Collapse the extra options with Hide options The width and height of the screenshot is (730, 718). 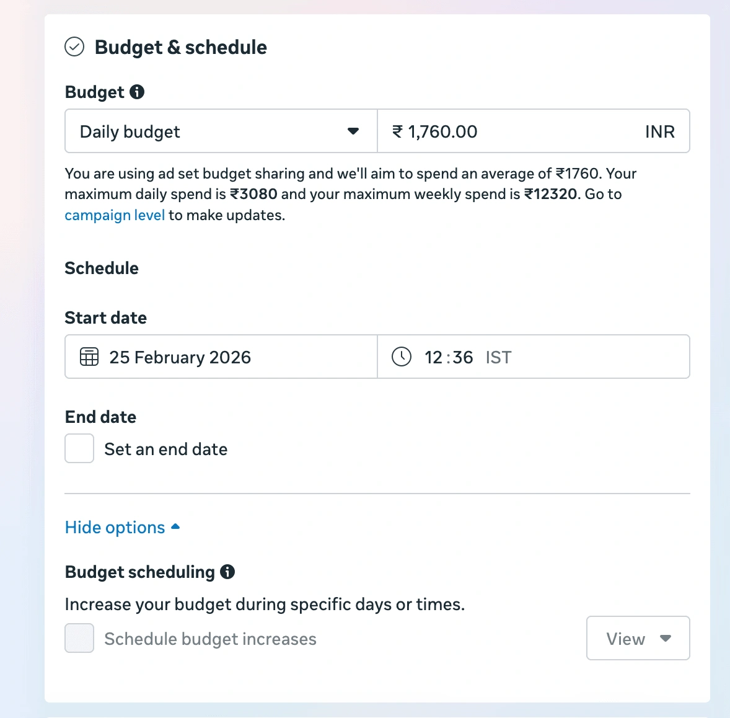point(115,527)
